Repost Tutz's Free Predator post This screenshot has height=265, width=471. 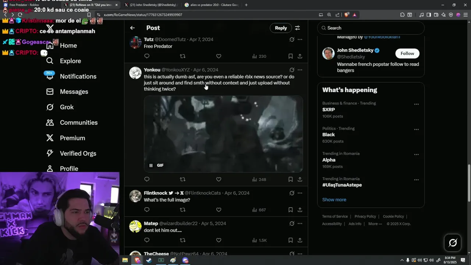tap(183, 56)
